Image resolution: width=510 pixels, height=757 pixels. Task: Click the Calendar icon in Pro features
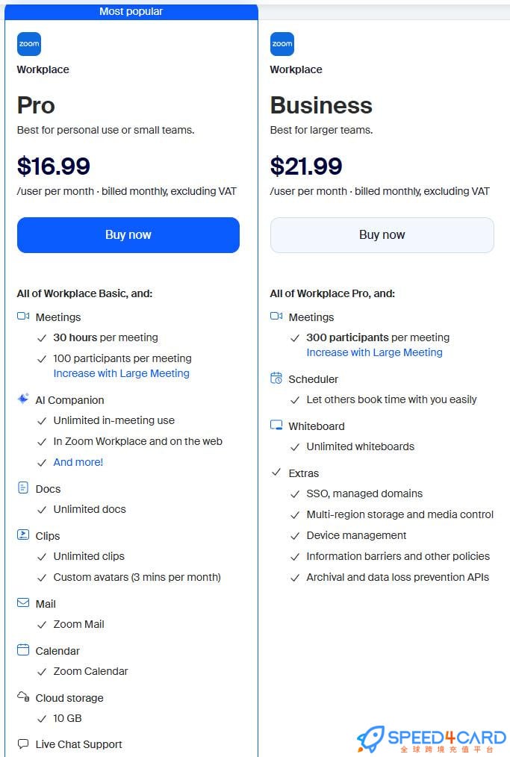pyautogui.click(x=23, y=650)
